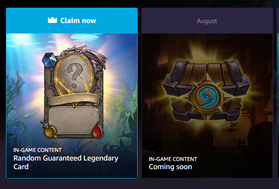The height and width of the screenshot is (189, 279).
Task: Click the mystery legendary card artwork
Action: [74, 92]
